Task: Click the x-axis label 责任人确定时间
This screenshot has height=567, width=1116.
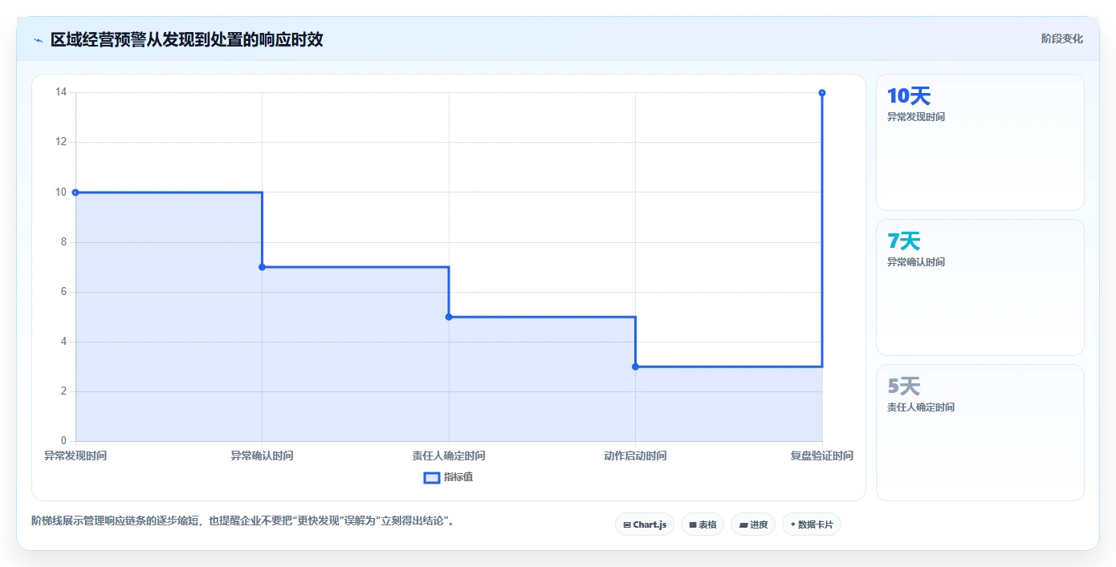Action: [x=449, y=456]
